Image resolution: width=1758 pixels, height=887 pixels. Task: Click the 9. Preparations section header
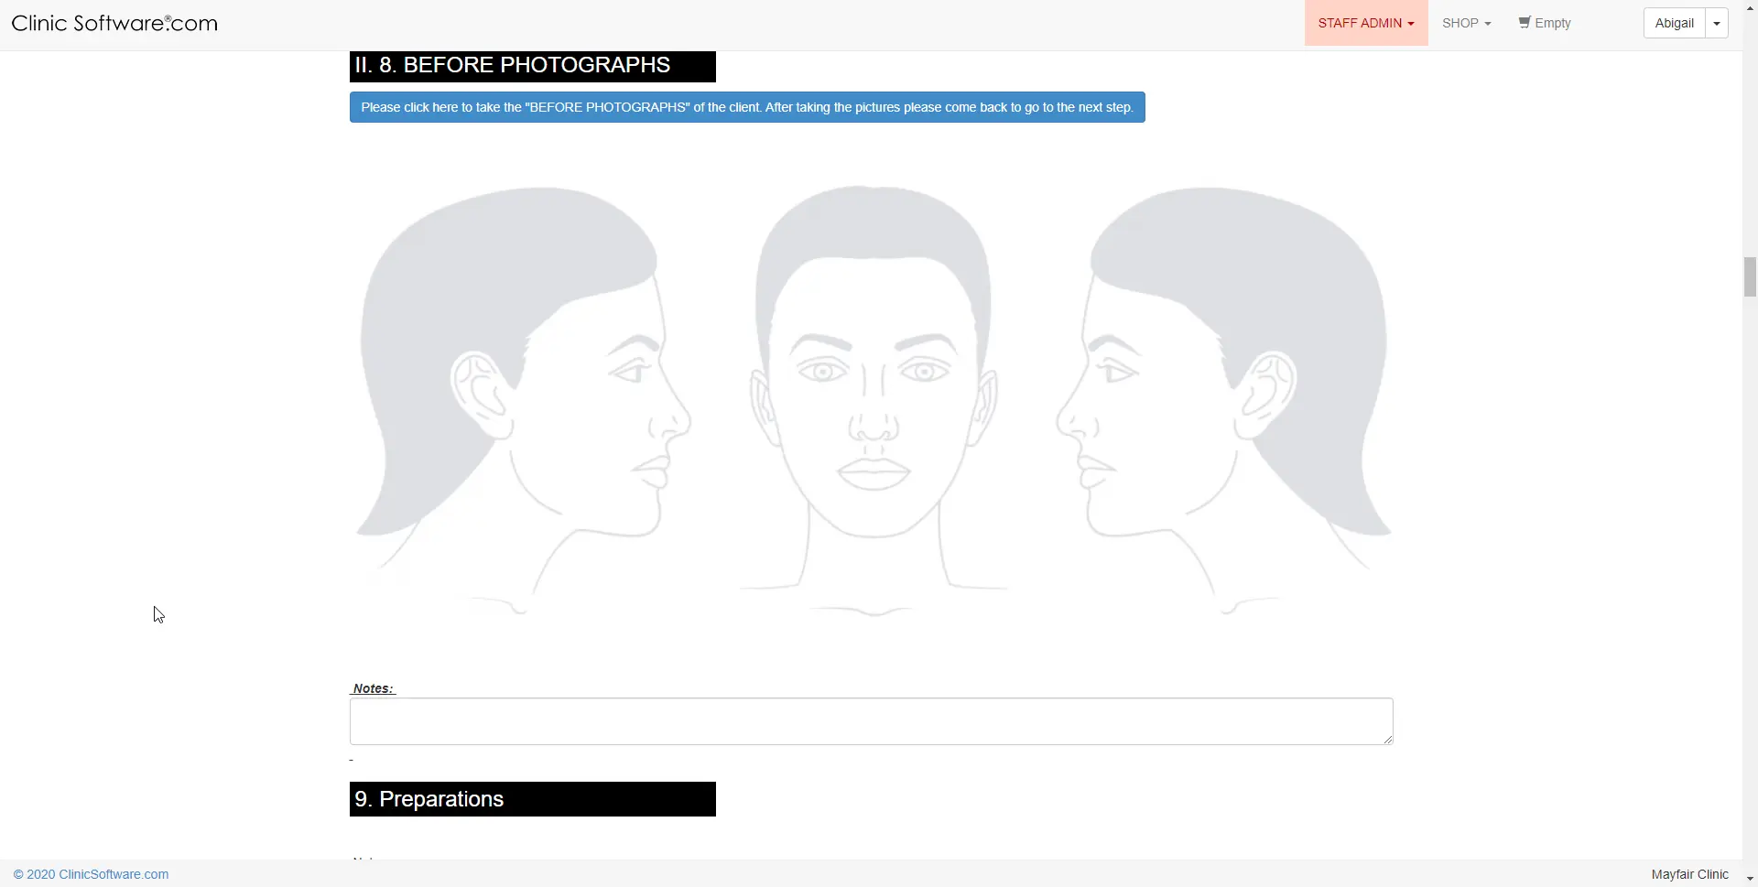(532, 799)
